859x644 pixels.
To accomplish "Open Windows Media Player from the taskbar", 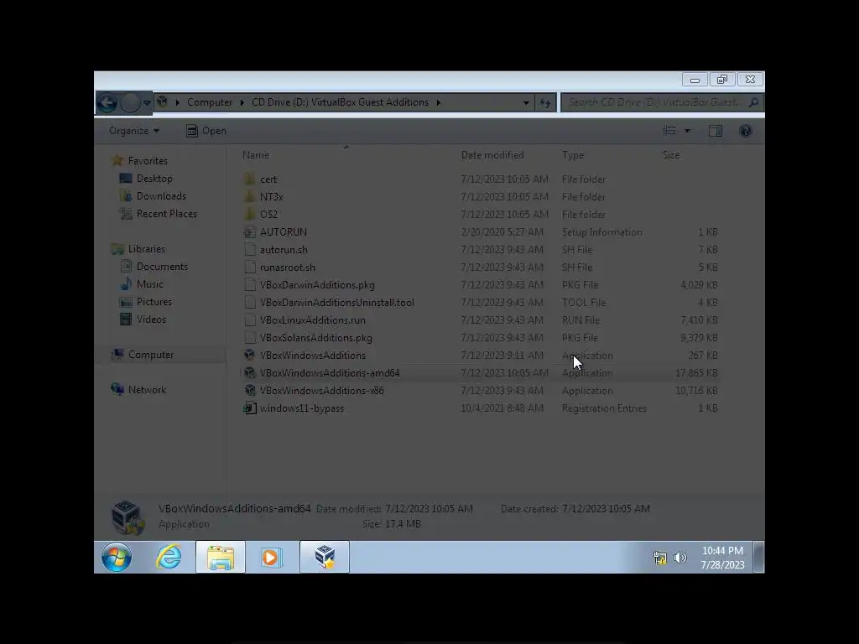I will point(271,558).
